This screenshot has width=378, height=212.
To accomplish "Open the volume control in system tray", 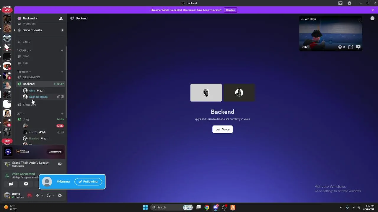I will pos(359,207).
